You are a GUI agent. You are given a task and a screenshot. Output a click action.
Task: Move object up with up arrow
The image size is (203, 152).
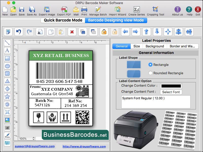(147, 32)
